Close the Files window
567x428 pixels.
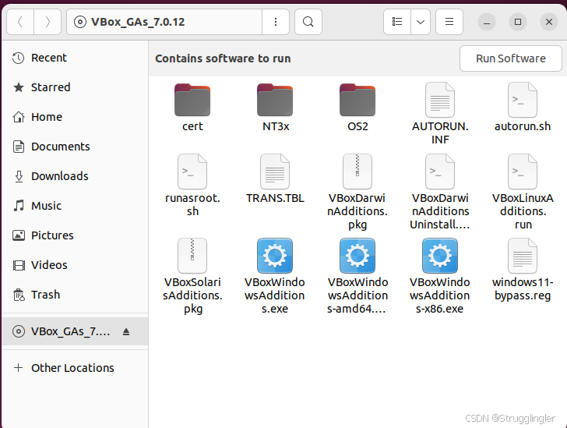[x=549, y=22]
